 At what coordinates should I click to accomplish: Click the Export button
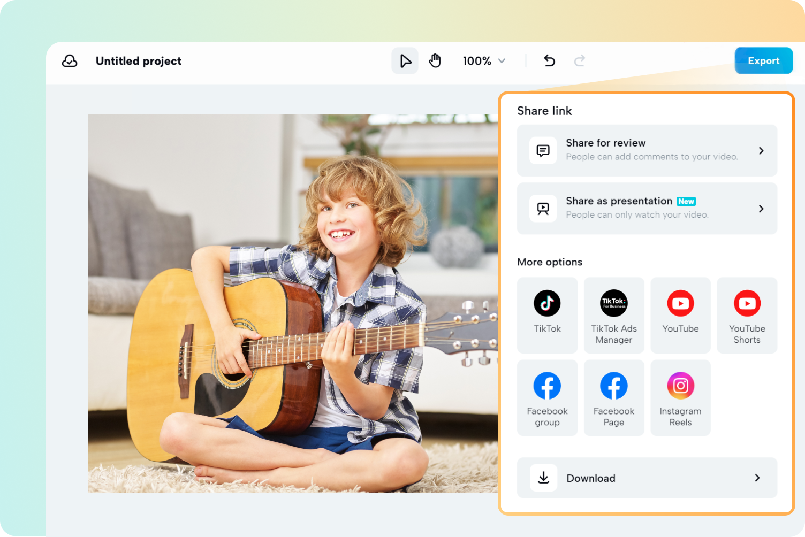[763, 60]
